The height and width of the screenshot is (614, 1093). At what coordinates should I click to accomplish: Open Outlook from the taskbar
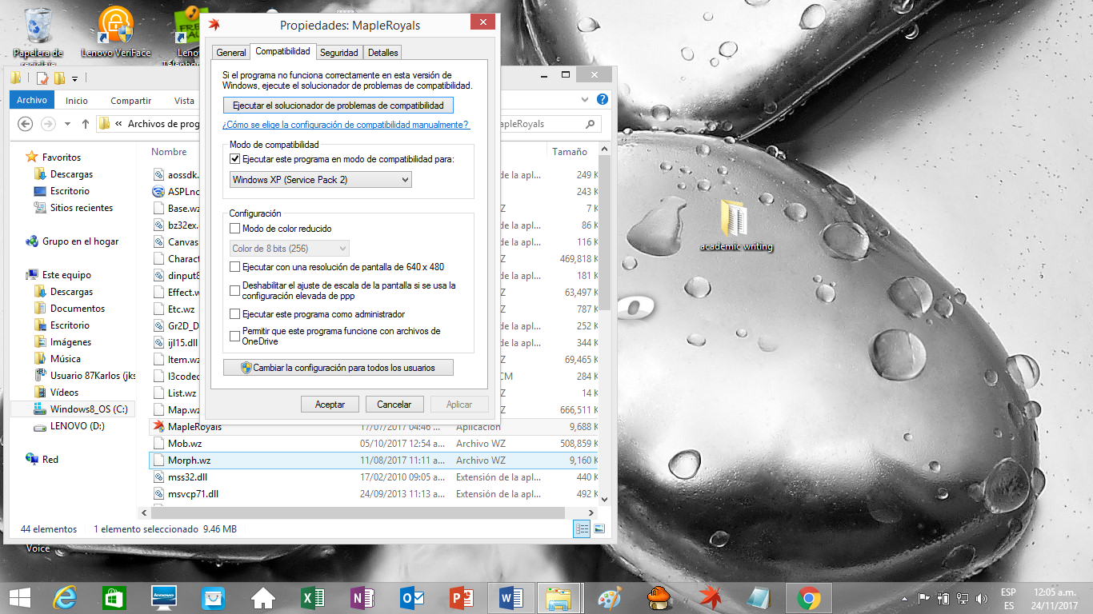pos(412,597)
